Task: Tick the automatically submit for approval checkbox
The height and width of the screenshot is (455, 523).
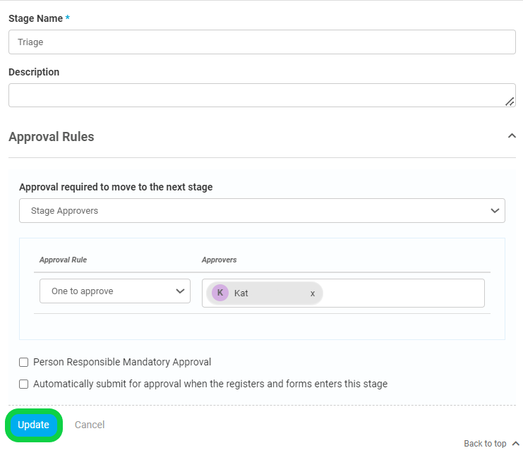Action: tap(24, 384)
